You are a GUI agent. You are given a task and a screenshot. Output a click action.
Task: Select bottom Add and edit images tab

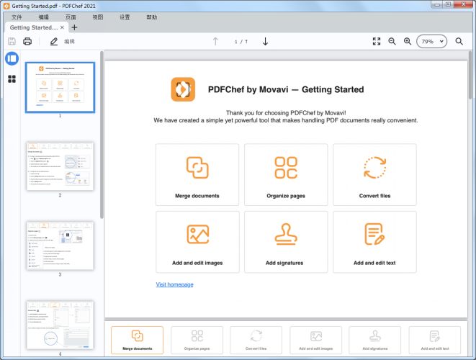(x=315, y=340)
